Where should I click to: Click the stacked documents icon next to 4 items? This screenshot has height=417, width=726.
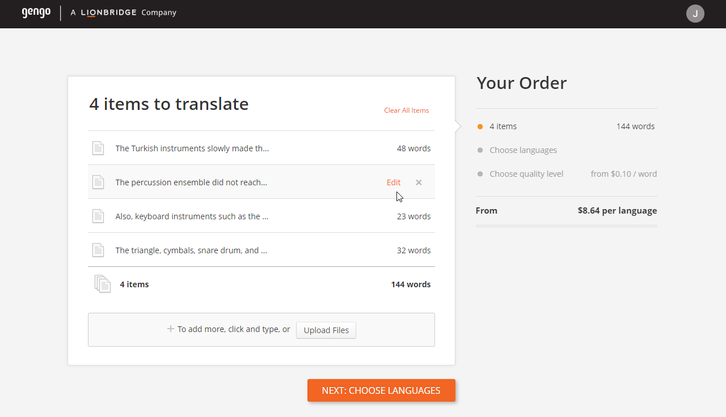coord(103,284)
